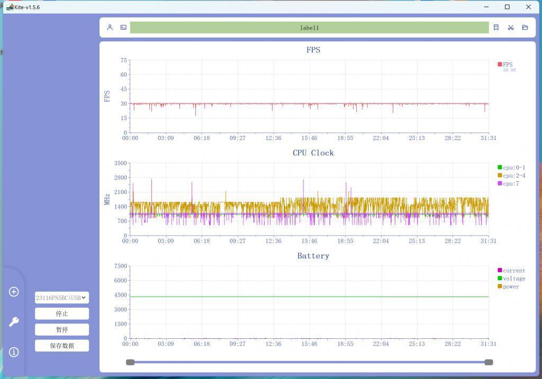Click the info icon in sidebar

pyautogui.click(x=14, y=352)
